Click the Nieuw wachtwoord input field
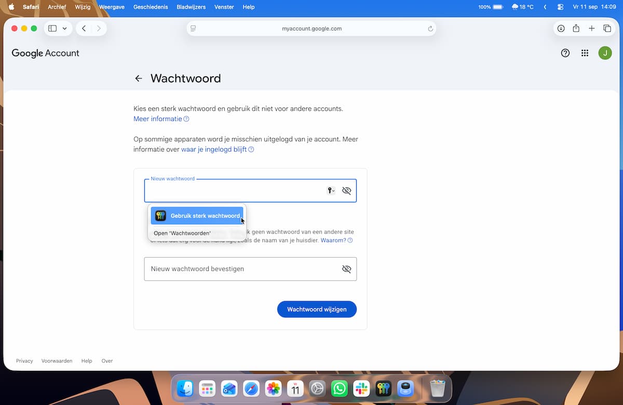 click(250, 191)
